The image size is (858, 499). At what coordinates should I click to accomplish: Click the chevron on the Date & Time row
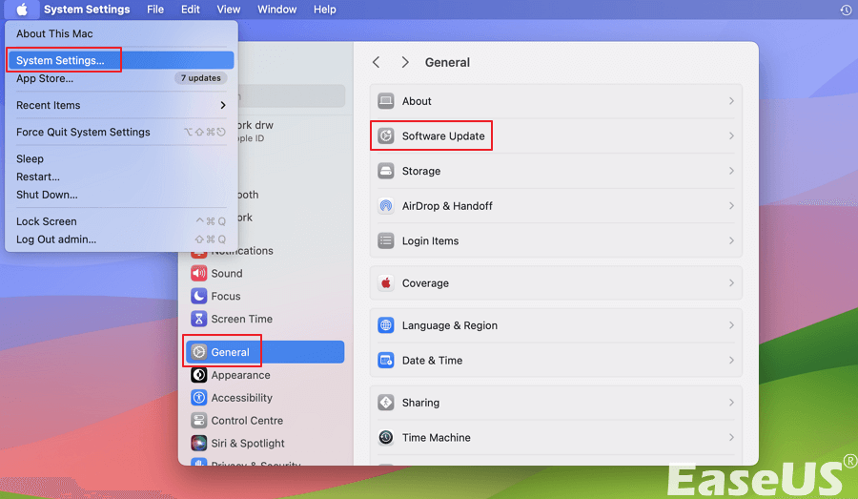tap(731, 361)
